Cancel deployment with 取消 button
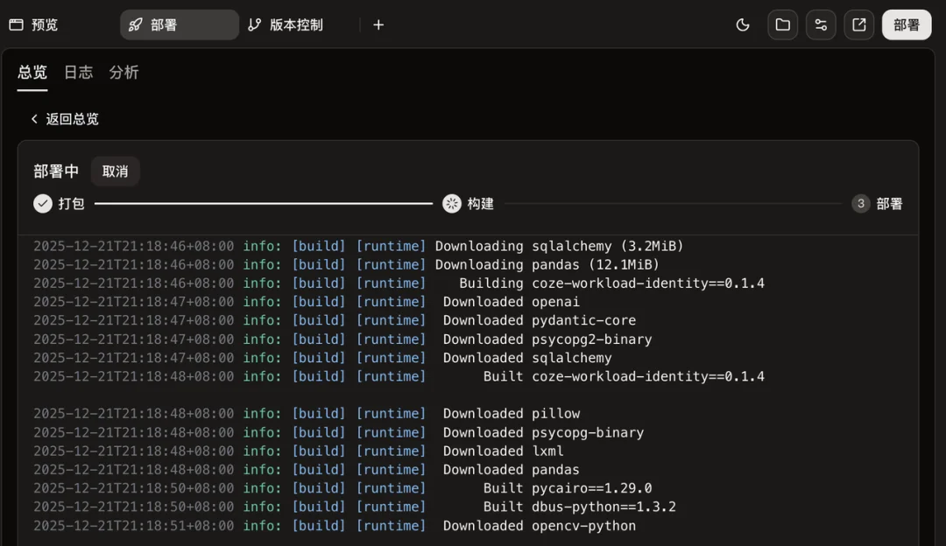The height and width of the screenshot is (546, 946). click(x=115, y=171)
